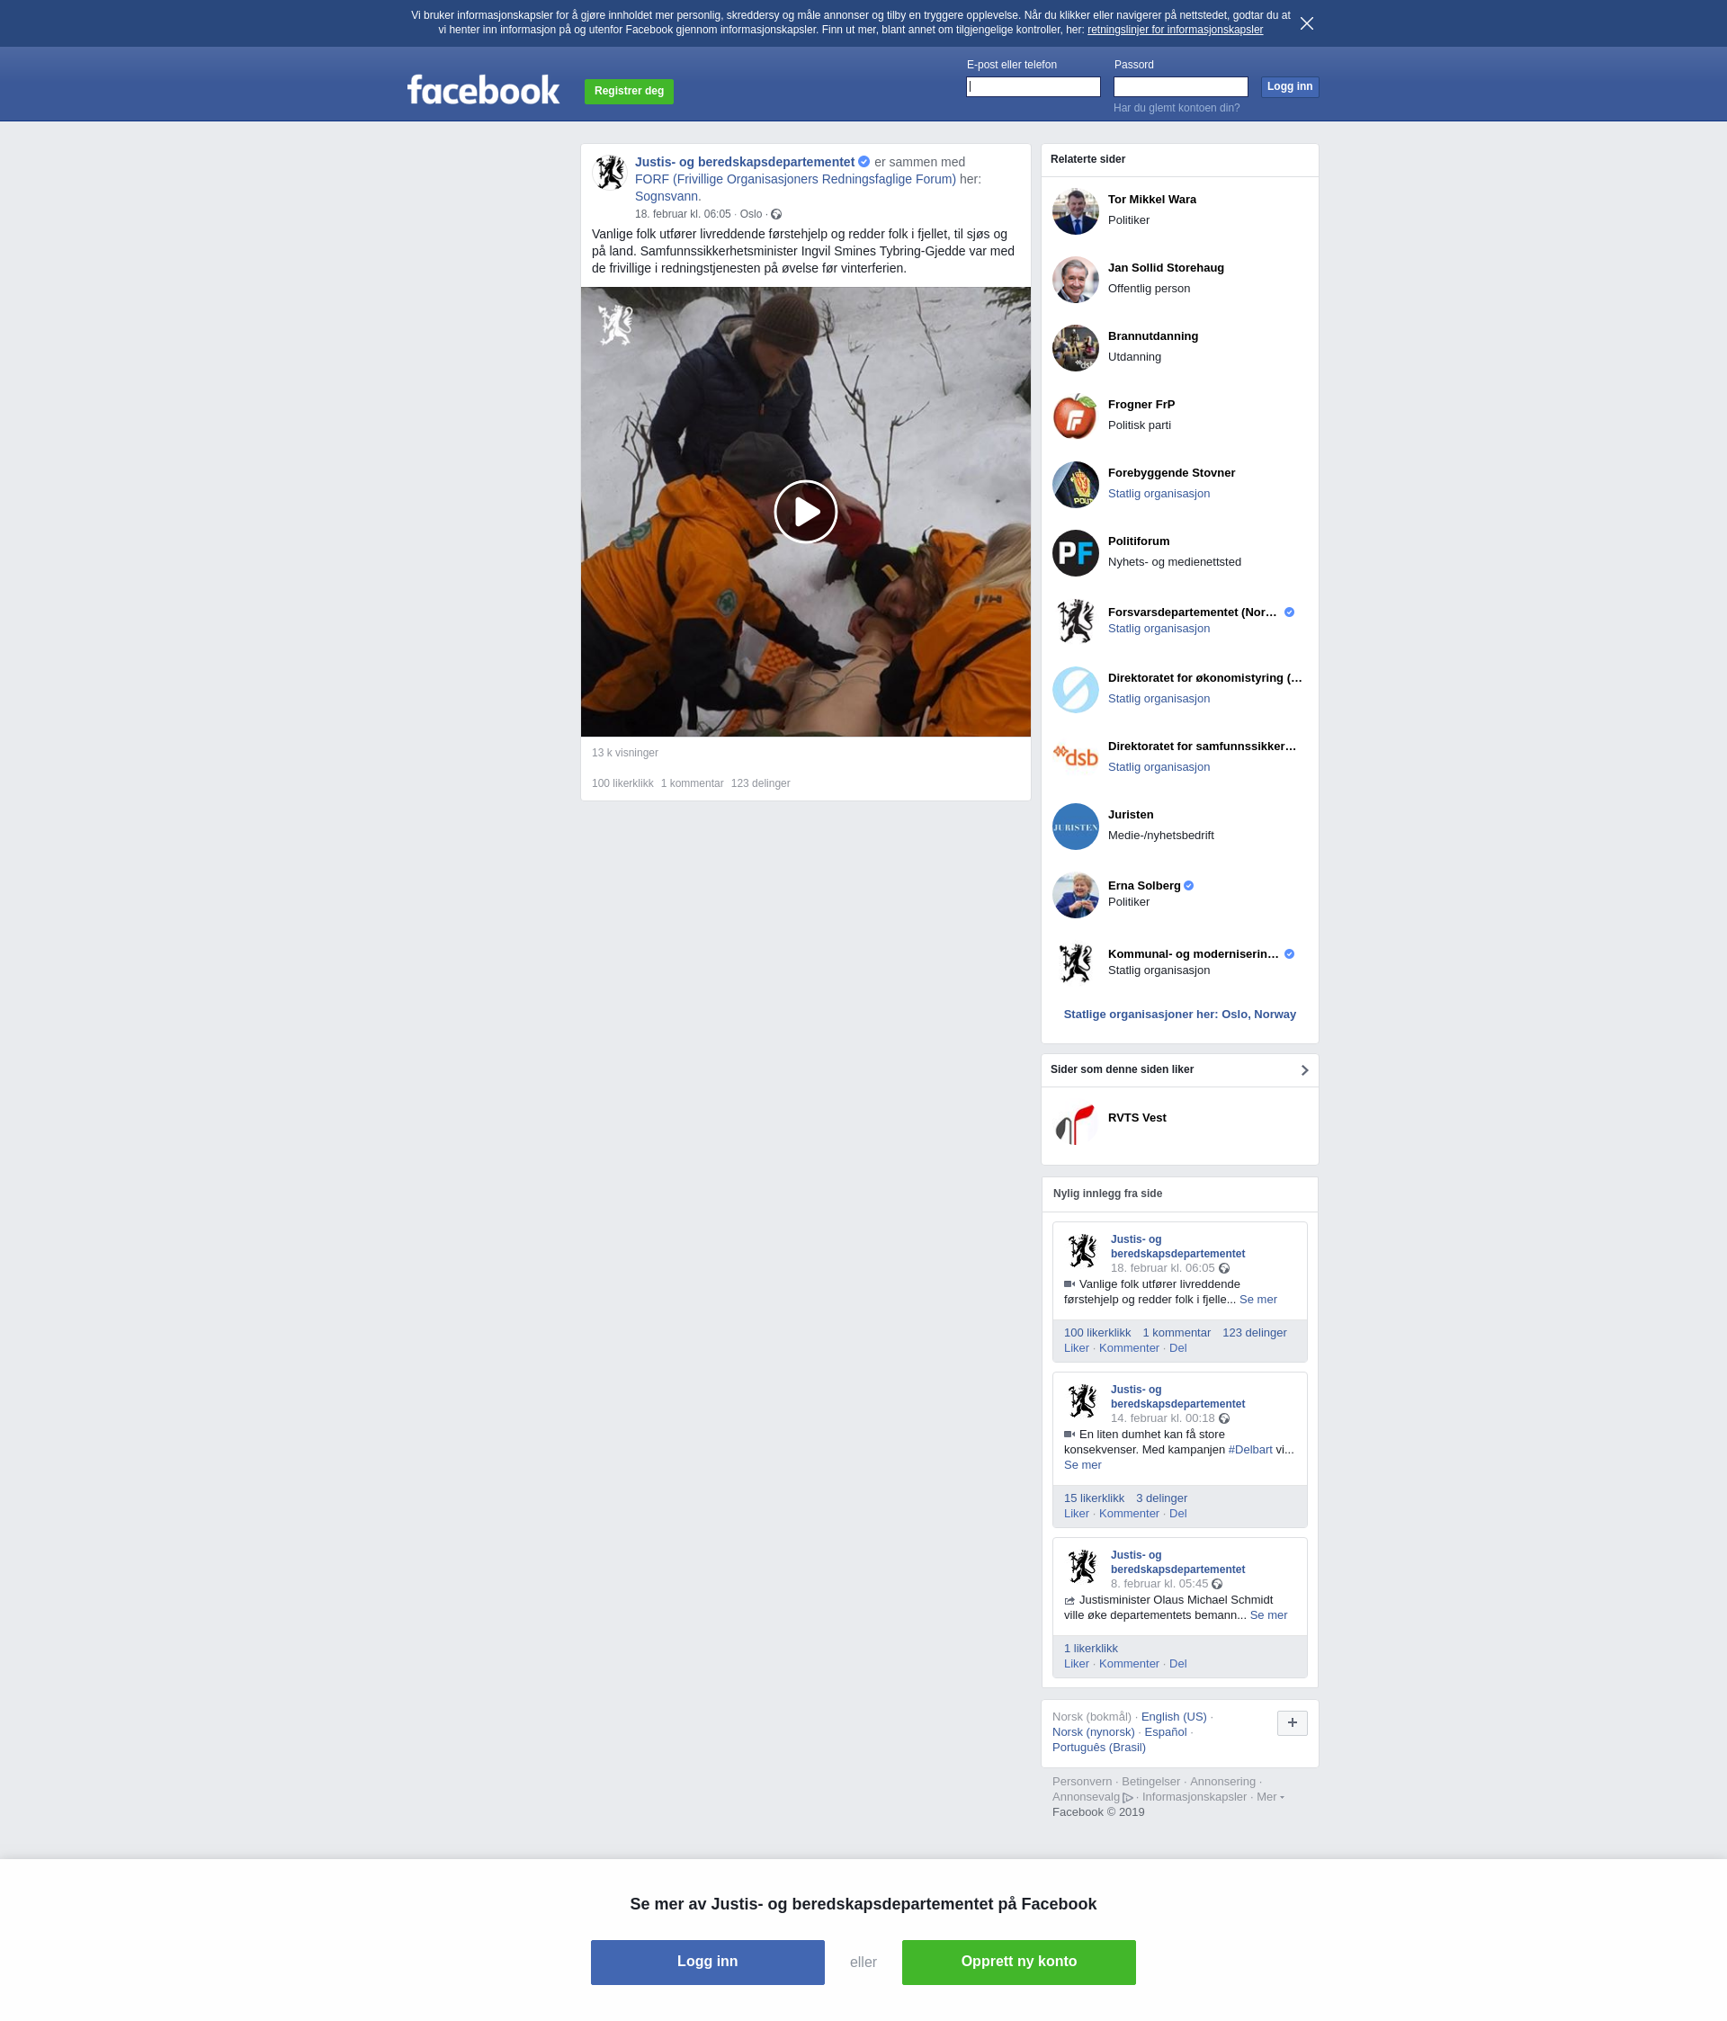
Task: Expand 'Sider som denne siden liker' chevron
Action: (x=1304, y=1070)
